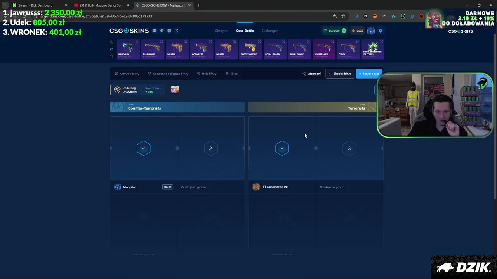Viewport: 497px width, 279px height.
Task: Open the JAWBREAKER drop card
Action: tap(324, 49)
